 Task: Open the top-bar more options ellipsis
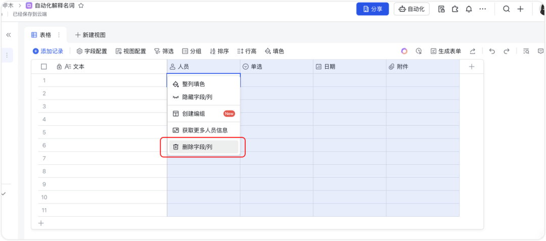tap(482, 9)
